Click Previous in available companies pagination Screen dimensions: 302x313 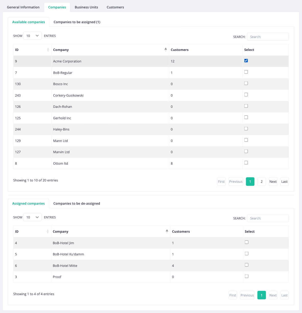pos(236,181)
